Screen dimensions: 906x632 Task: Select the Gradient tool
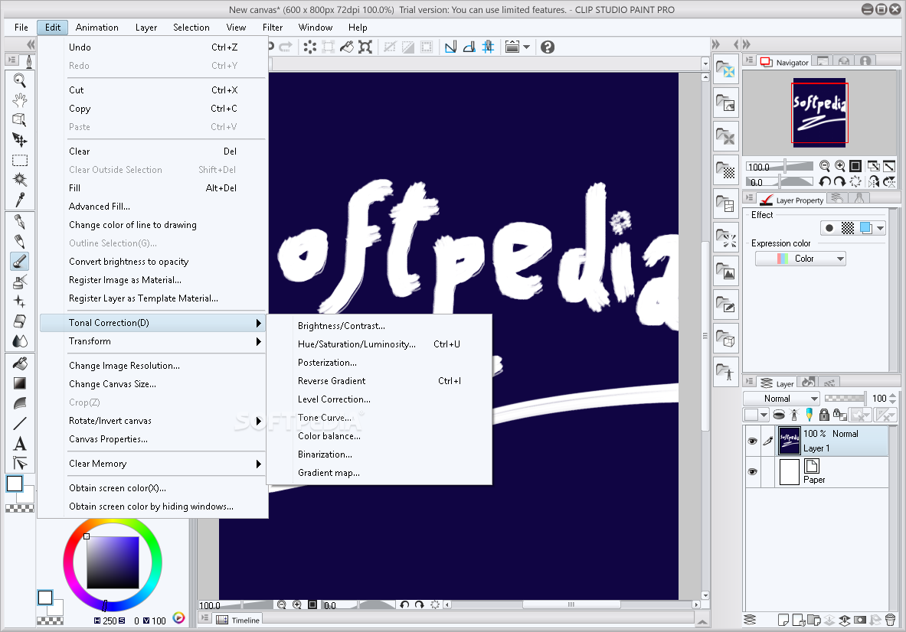coord(20,383)
